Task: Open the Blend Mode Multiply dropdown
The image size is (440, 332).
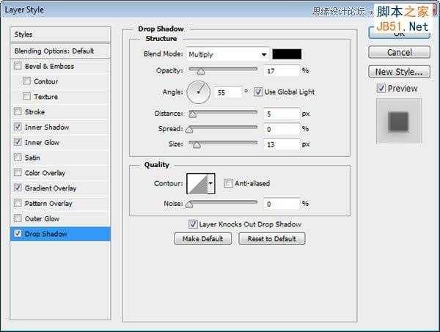Action: tap(228, 54)
